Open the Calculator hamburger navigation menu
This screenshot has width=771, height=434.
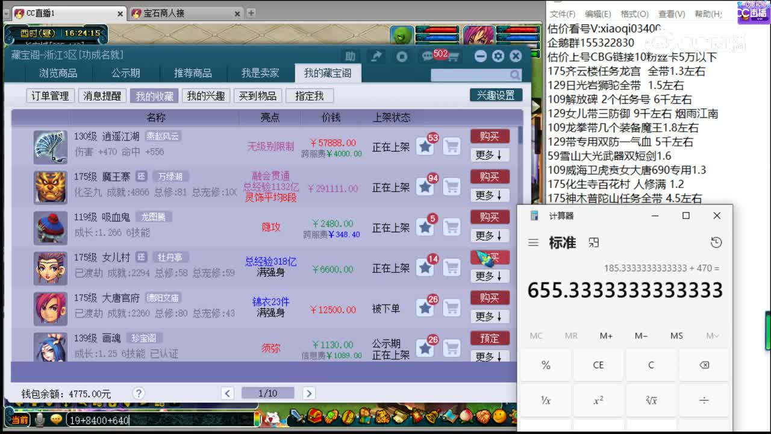point(533,242)
